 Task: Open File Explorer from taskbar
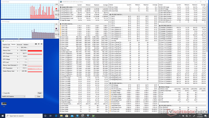coord(61,116)
